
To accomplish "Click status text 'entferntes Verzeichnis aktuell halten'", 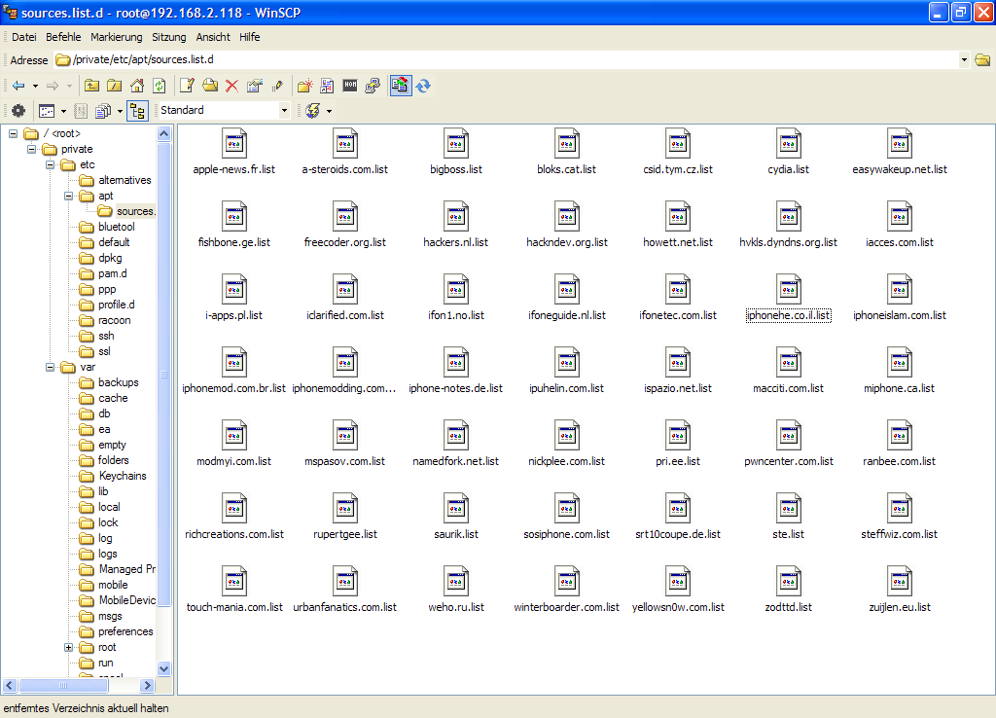I will point(87,708).
